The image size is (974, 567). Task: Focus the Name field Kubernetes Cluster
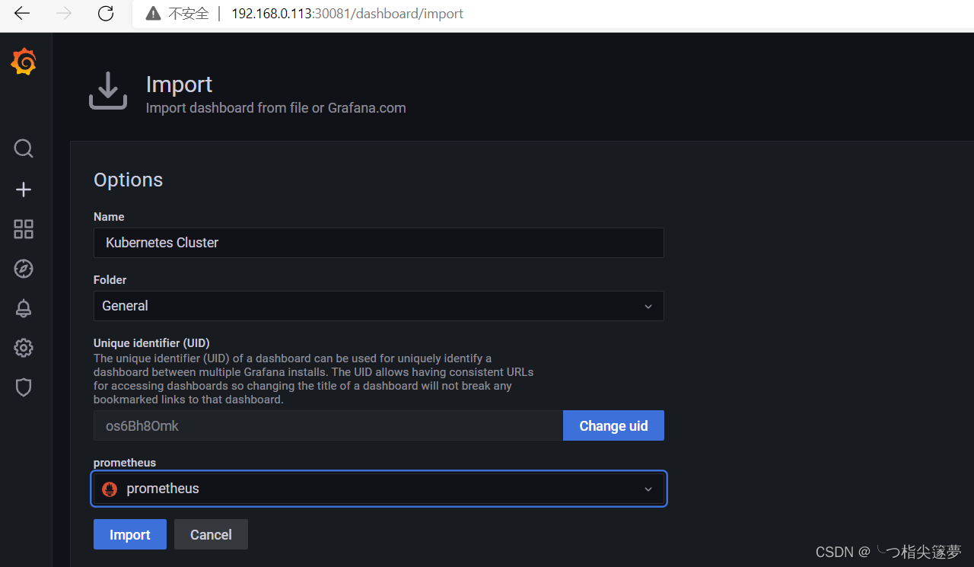point(379,243)
